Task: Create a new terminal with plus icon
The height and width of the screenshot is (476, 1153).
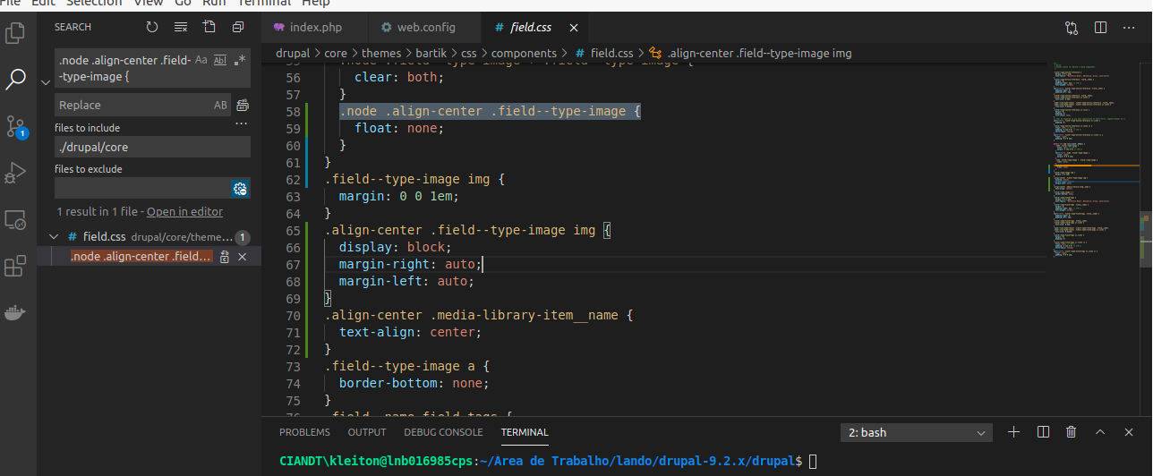Action: coord(1013,432)
